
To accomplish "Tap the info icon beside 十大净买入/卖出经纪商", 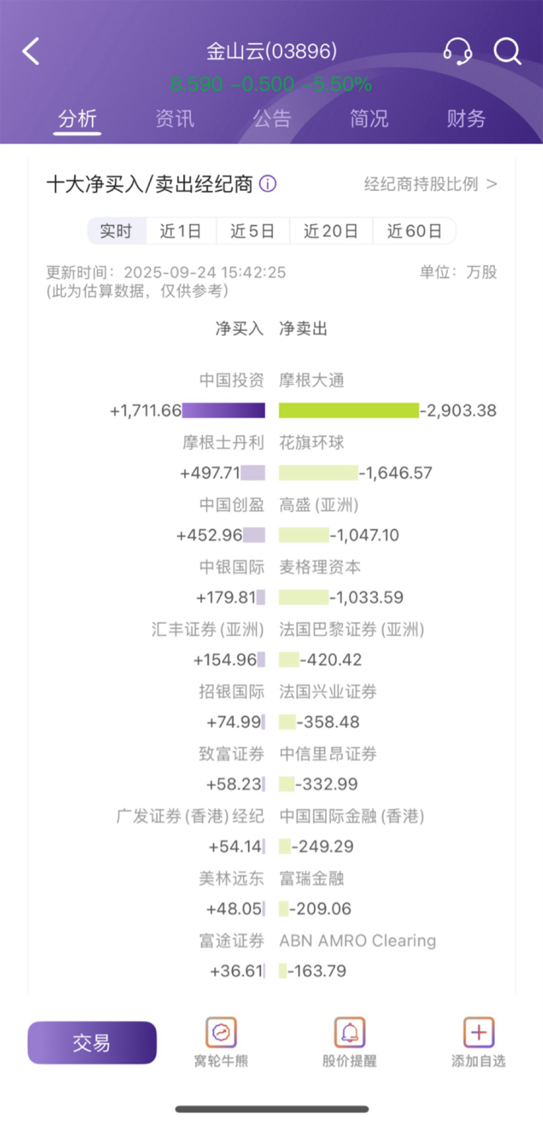I will pos(268,184).
